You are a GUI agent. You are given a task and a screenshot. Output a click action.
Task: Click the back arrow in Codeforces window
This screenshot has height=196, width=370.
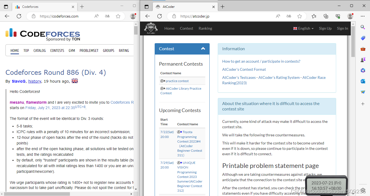pos(7,16)
